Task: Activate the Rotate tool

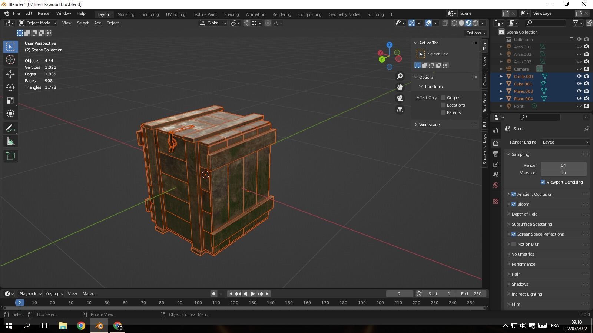Action: [10, 87]
